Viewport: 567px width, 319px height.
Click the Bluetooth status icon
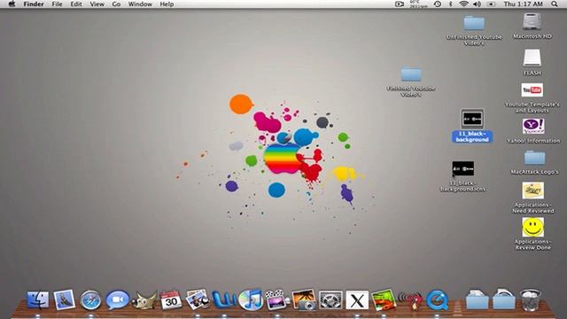pyautogui.click(x=451, y=4)
